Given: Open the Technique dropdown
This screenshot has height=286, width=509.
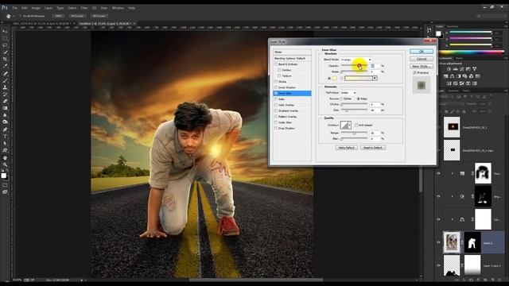Looking at the screenshot, I should (348, 93).
